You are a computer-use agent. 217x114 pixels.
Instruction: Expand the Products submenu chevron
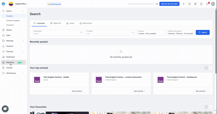(23, 52)
